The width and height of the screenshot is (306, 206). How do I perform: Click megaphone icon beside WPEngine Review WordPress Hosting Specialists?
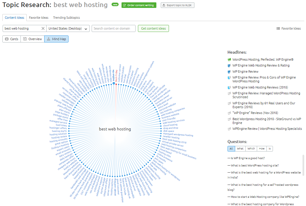click(x=229, y=129)
